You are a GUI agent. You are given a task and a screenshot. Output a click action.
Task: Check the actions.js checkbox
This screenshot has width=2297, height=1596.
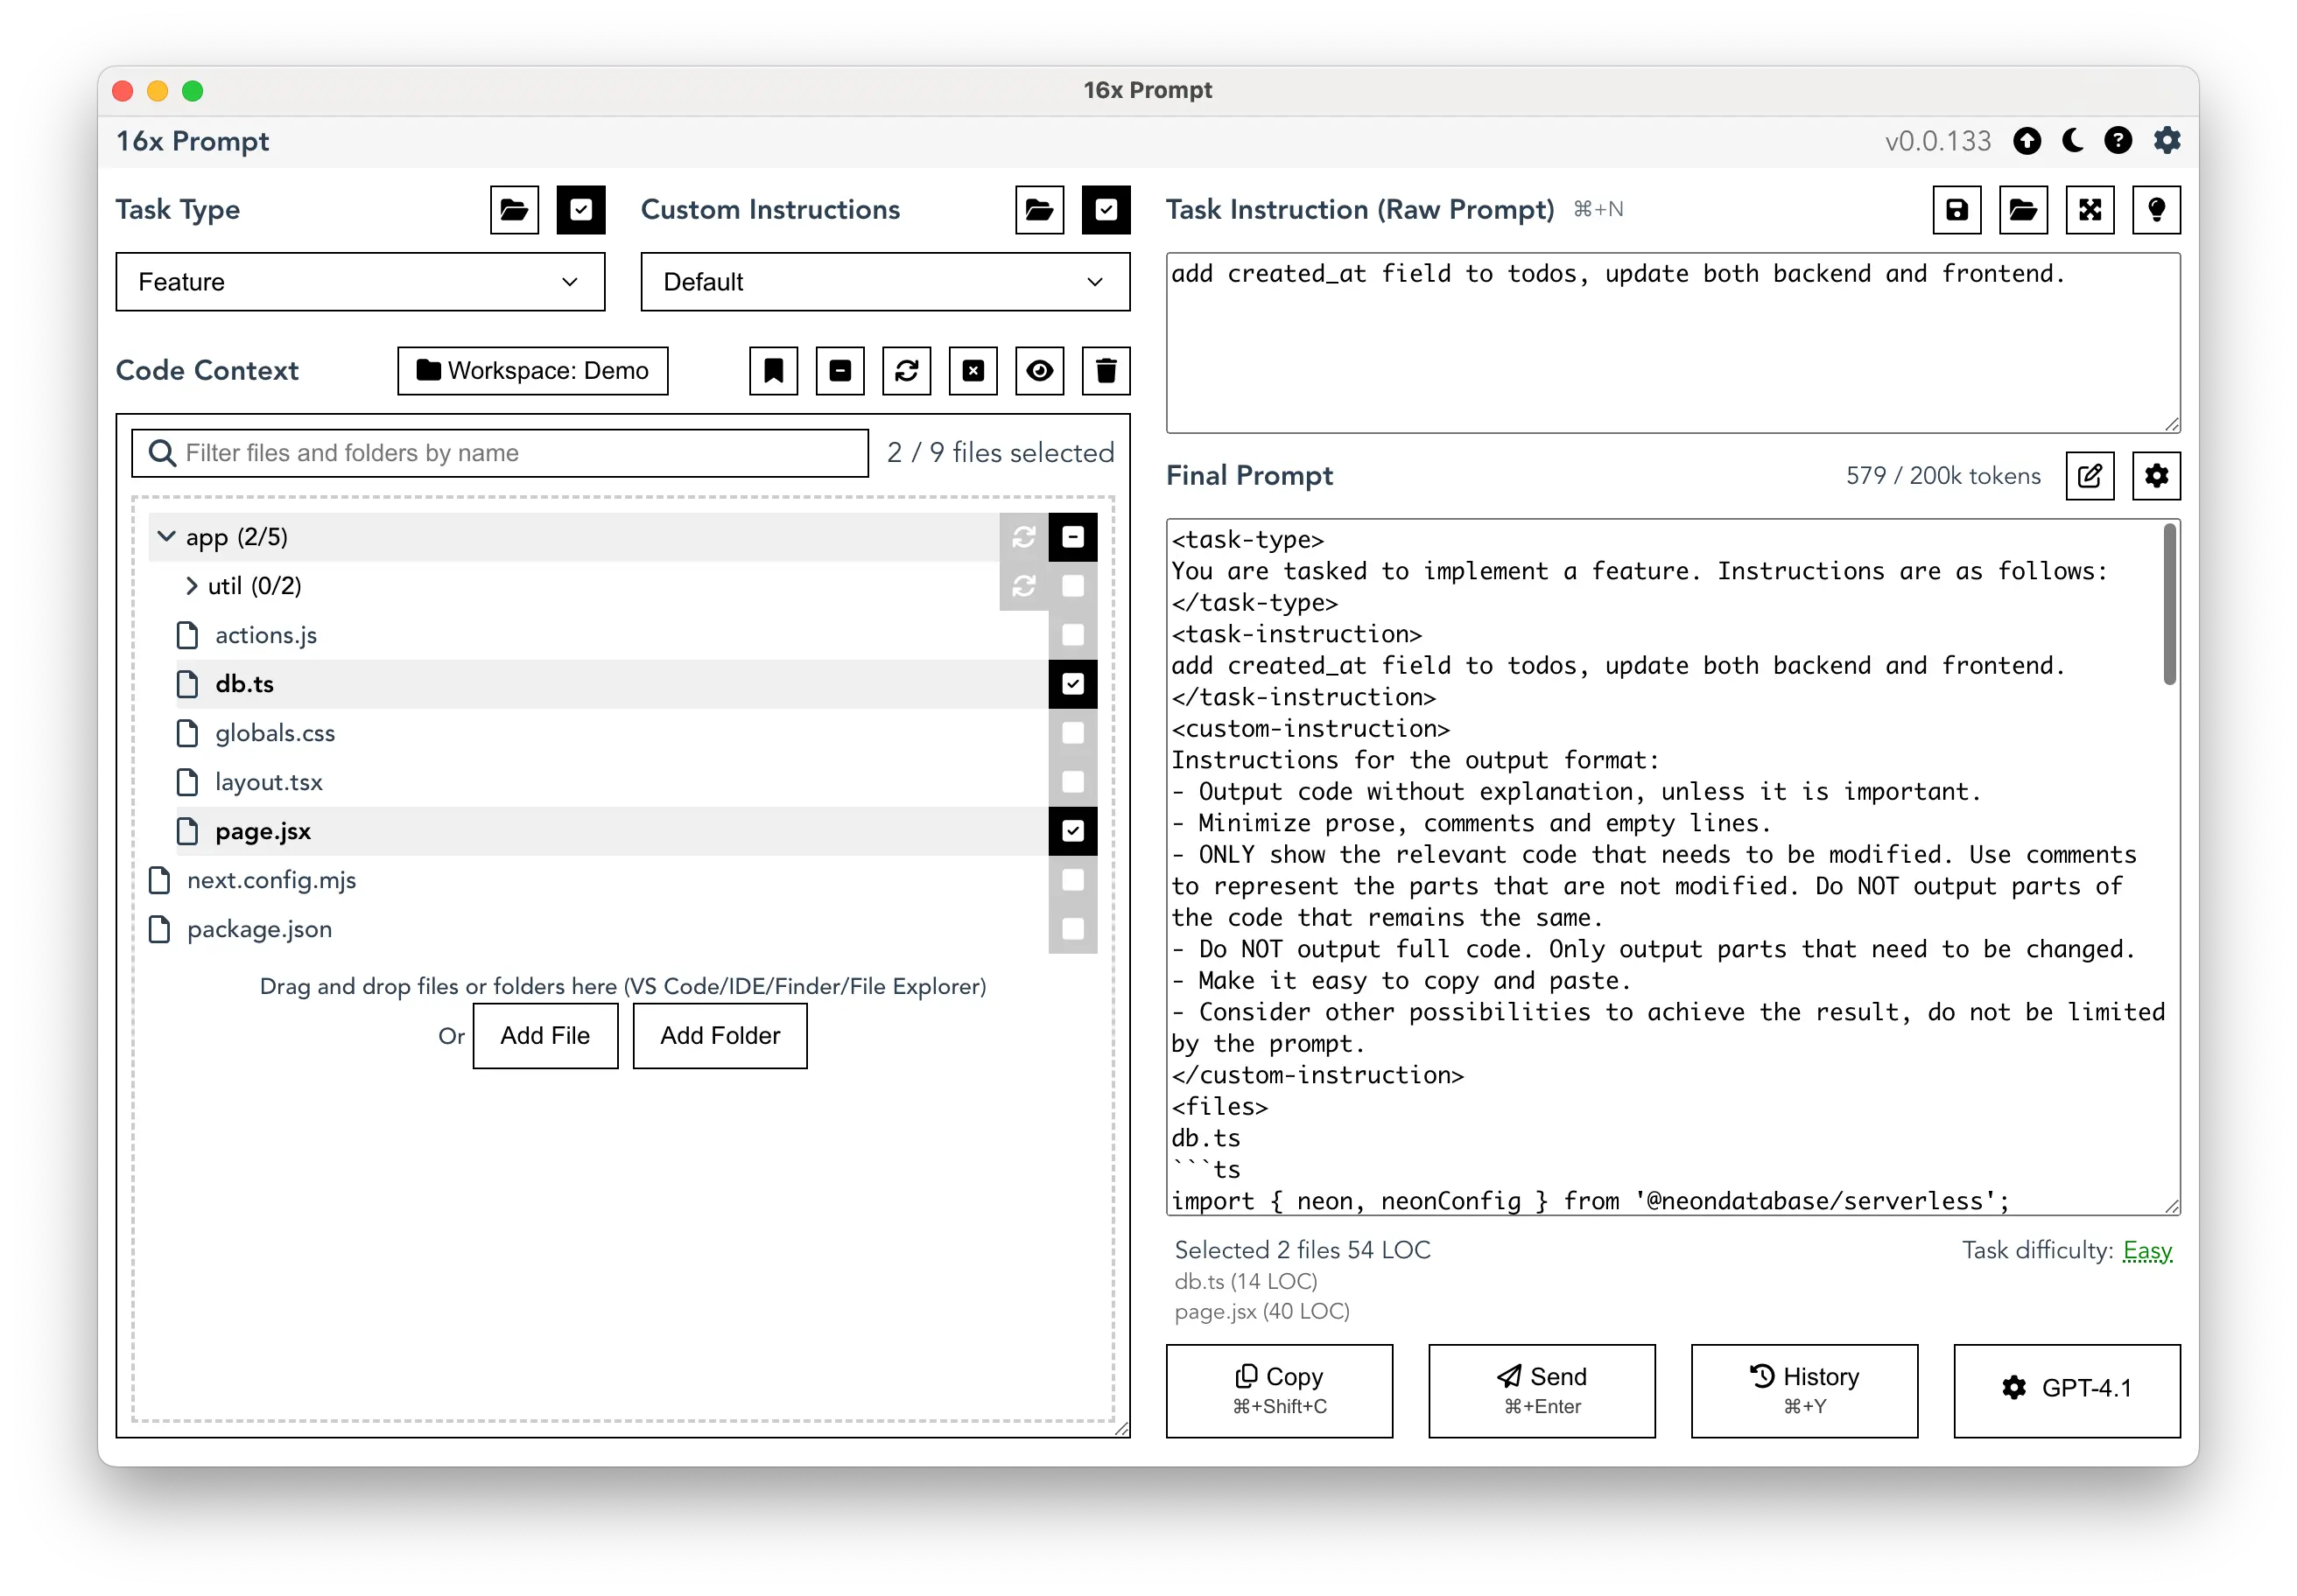[1072, 635]
